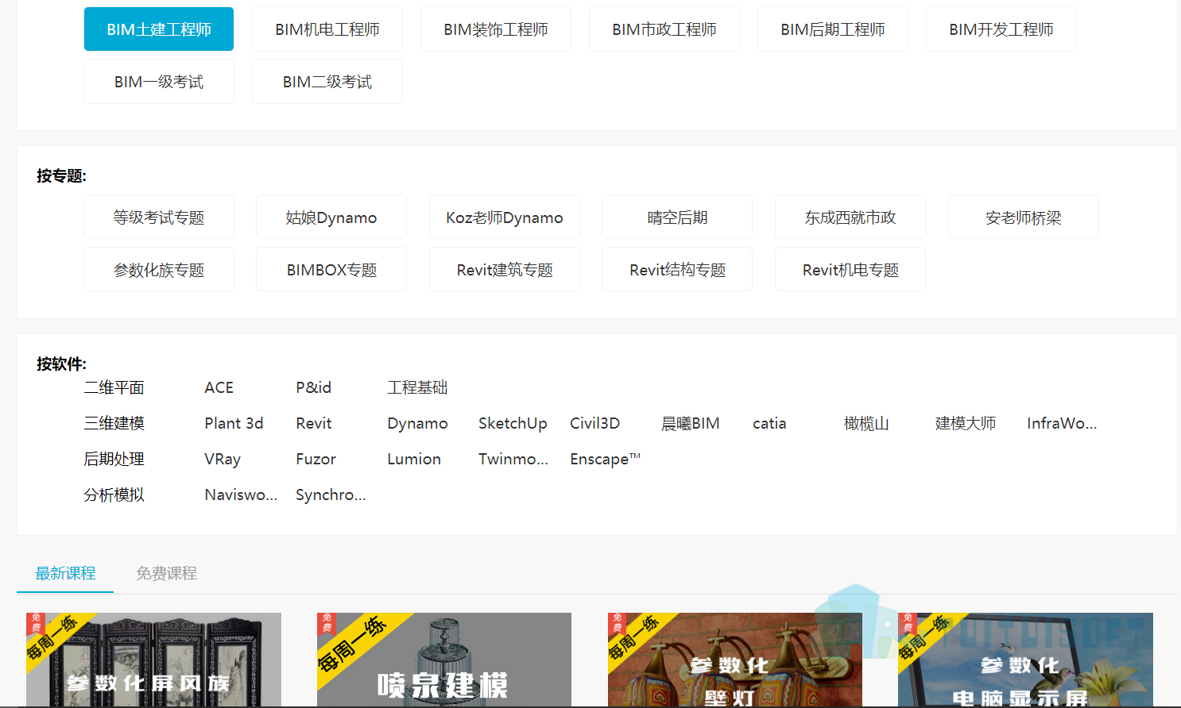Open the 喷泉建模 course thumbnail

point(444,660)
